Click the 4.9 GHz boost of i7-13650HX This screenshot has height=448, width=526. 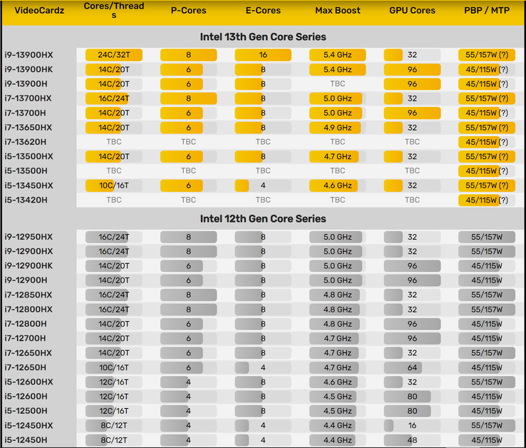[337, 128]
